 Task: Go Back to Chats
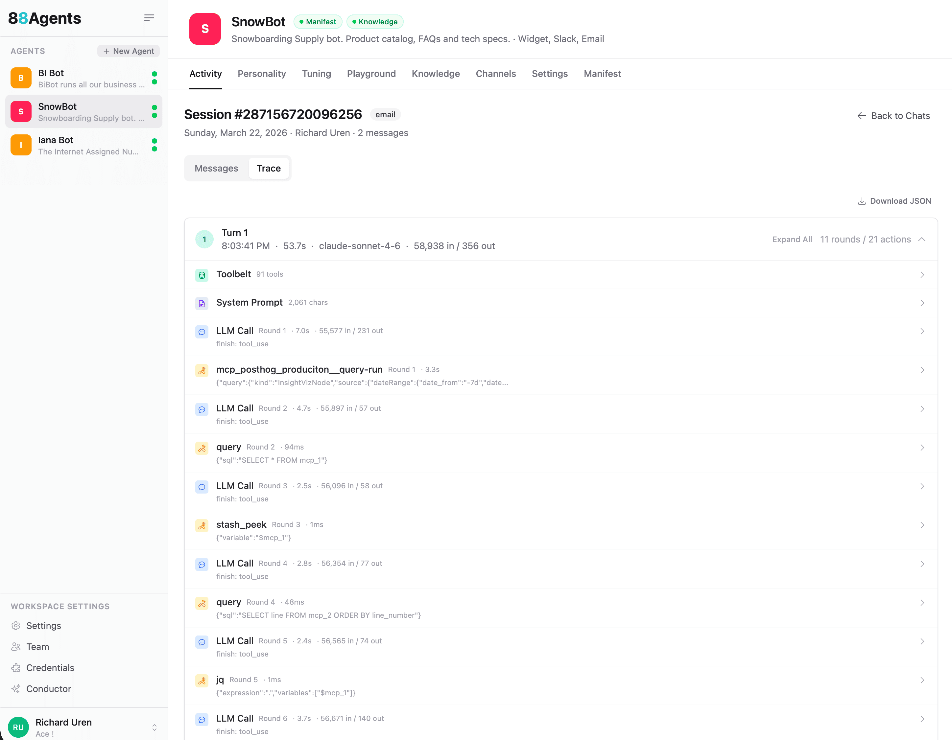(893, 115)
